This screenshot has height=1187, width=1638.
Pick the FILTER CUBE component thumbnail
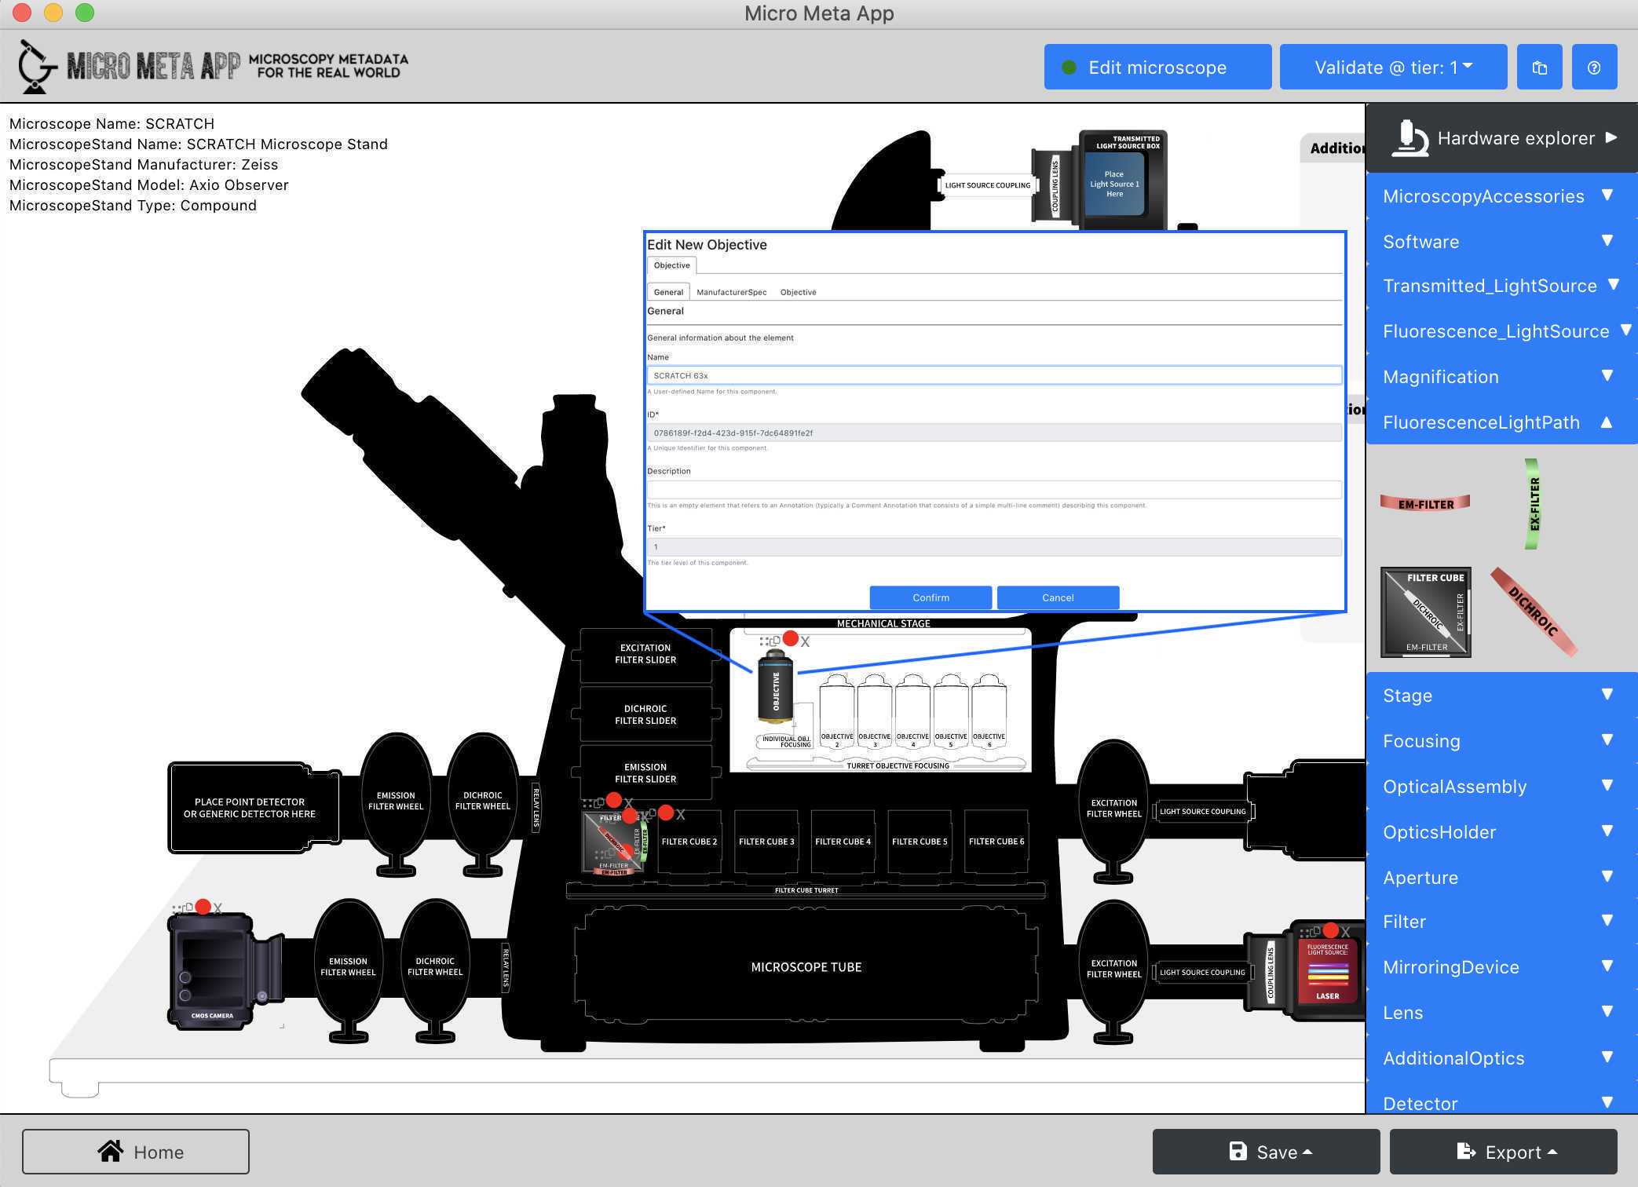(1426, 612)
